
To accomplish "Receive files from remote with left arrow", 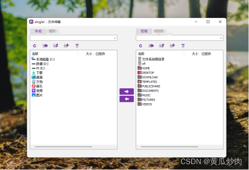I will click(127, 99).
